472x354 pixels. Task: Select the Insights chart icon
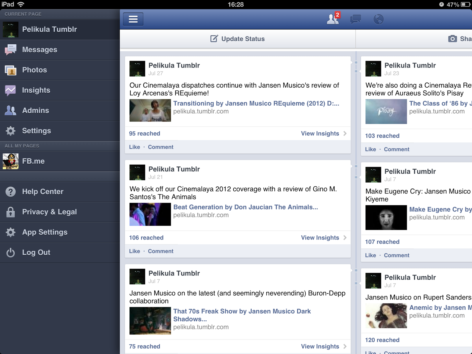[11, 90]
